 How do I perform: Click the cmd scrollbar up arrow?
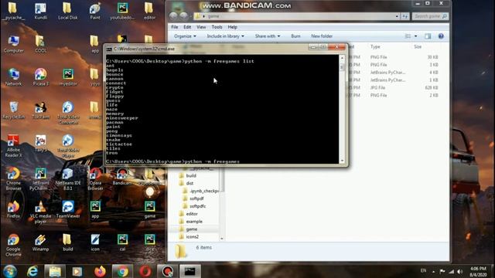[x=342, y=58]
